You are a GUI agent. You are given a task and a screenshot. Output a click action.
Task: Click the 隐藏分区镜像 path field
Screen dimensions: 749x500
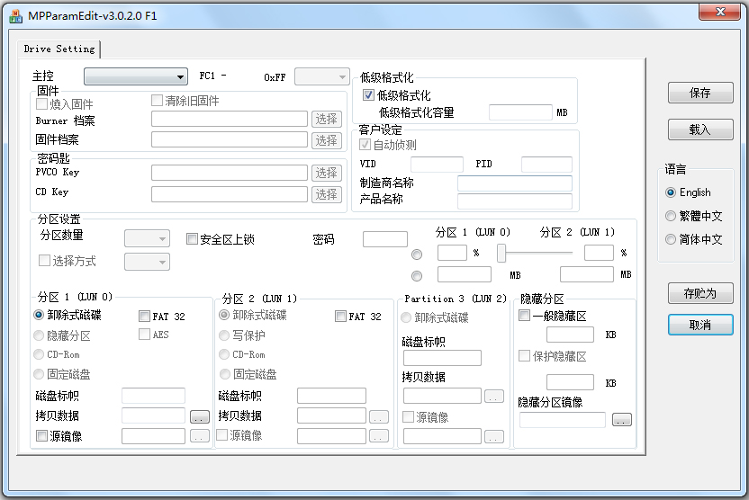coord(563,420)
